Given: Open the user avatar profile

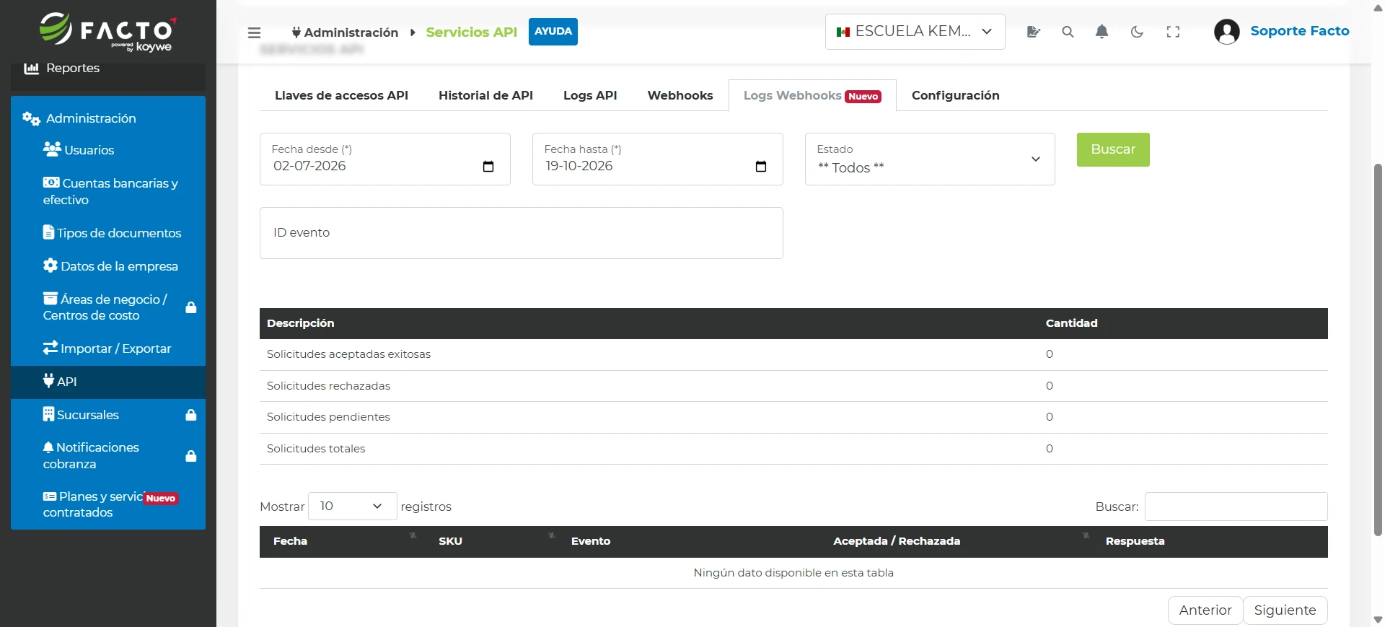Looking at the screenshot, I should point(1226,32).
